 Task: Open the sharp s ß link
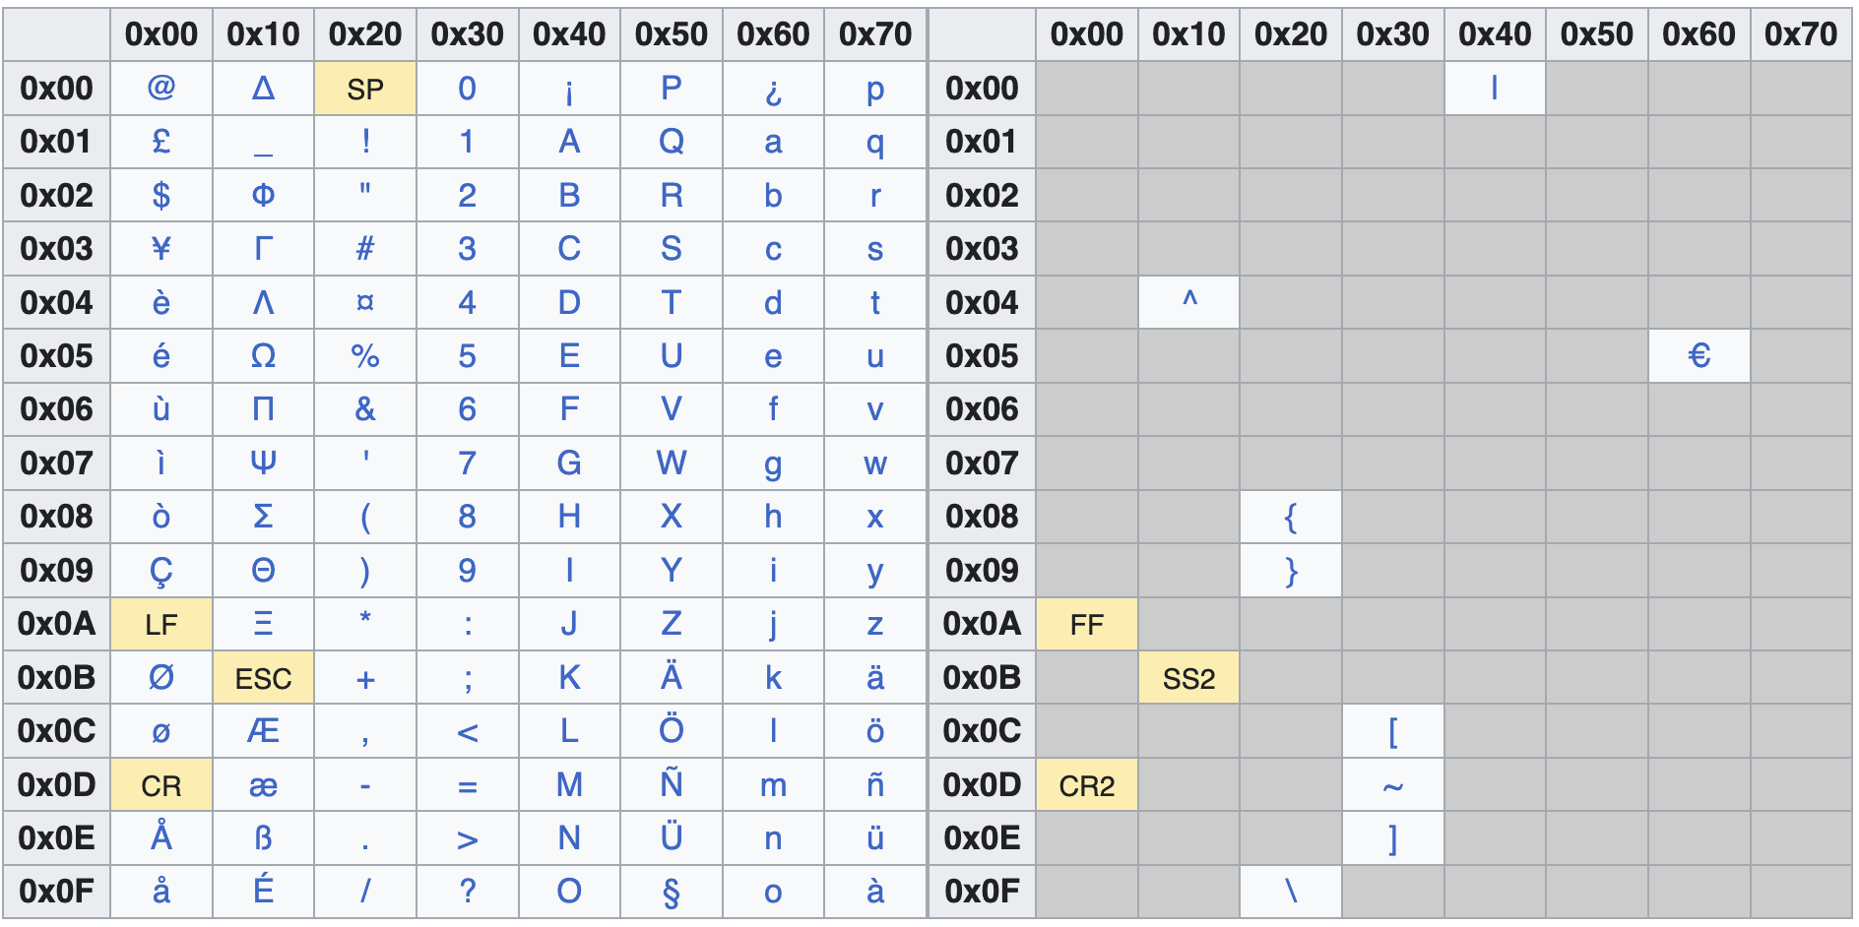pyautogui.click(x=263, y=838)
